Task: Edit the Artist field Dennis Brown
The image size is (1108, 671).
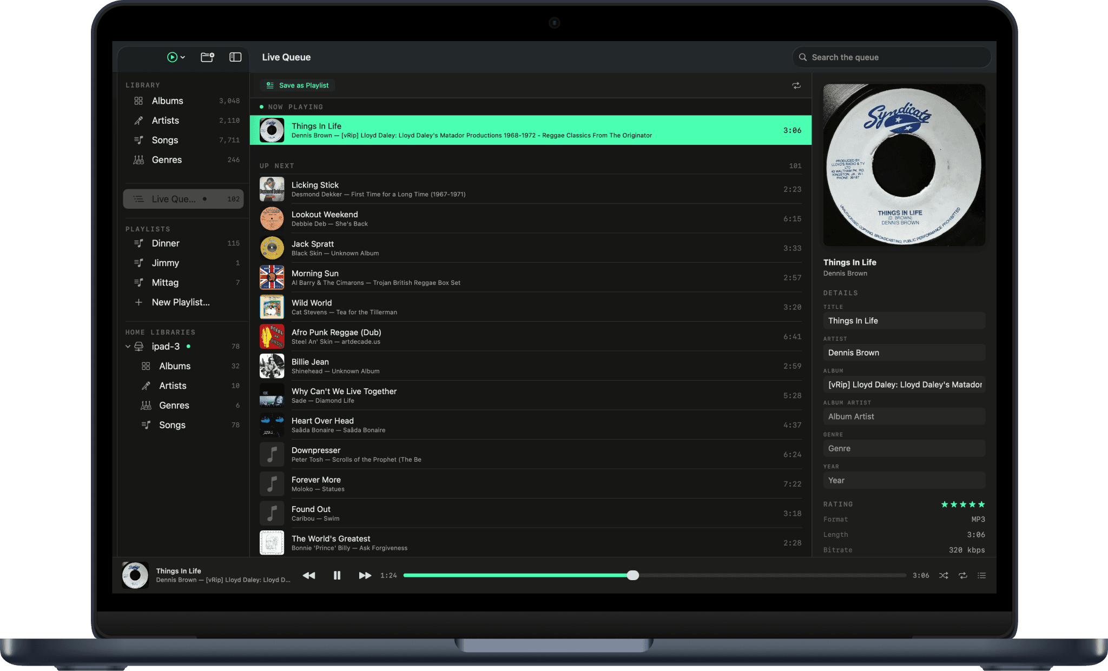Action: point(904,353)
